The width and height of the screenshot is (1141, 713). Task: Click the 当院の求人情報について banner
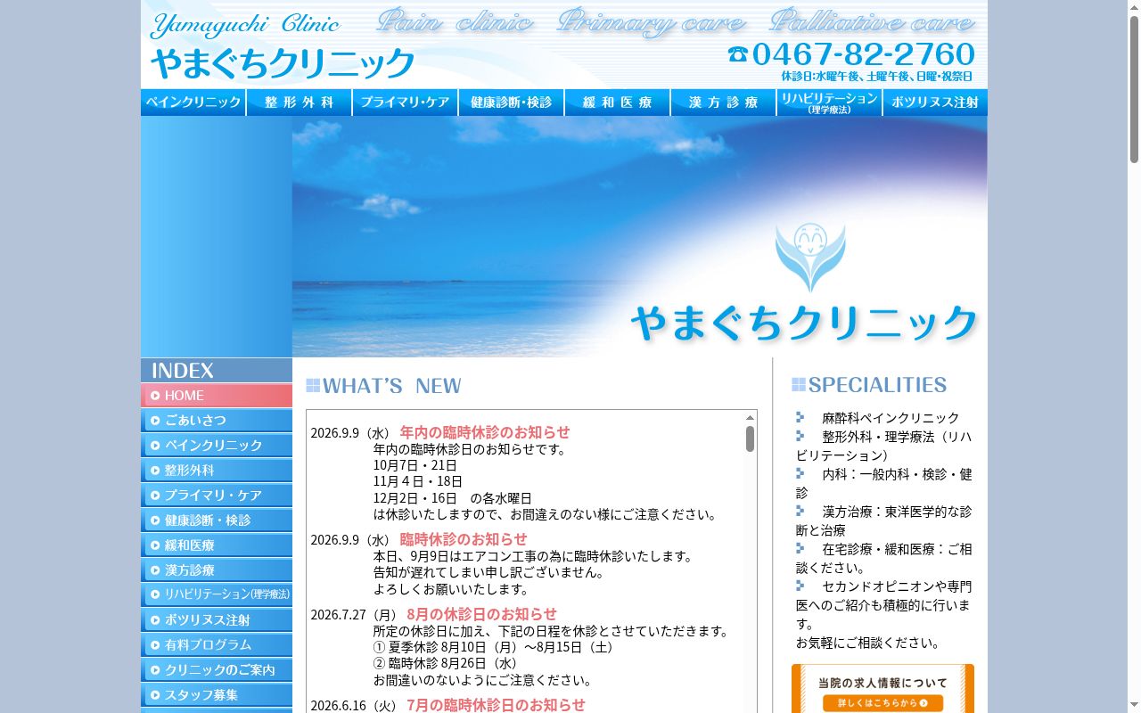tap(882, 689)
